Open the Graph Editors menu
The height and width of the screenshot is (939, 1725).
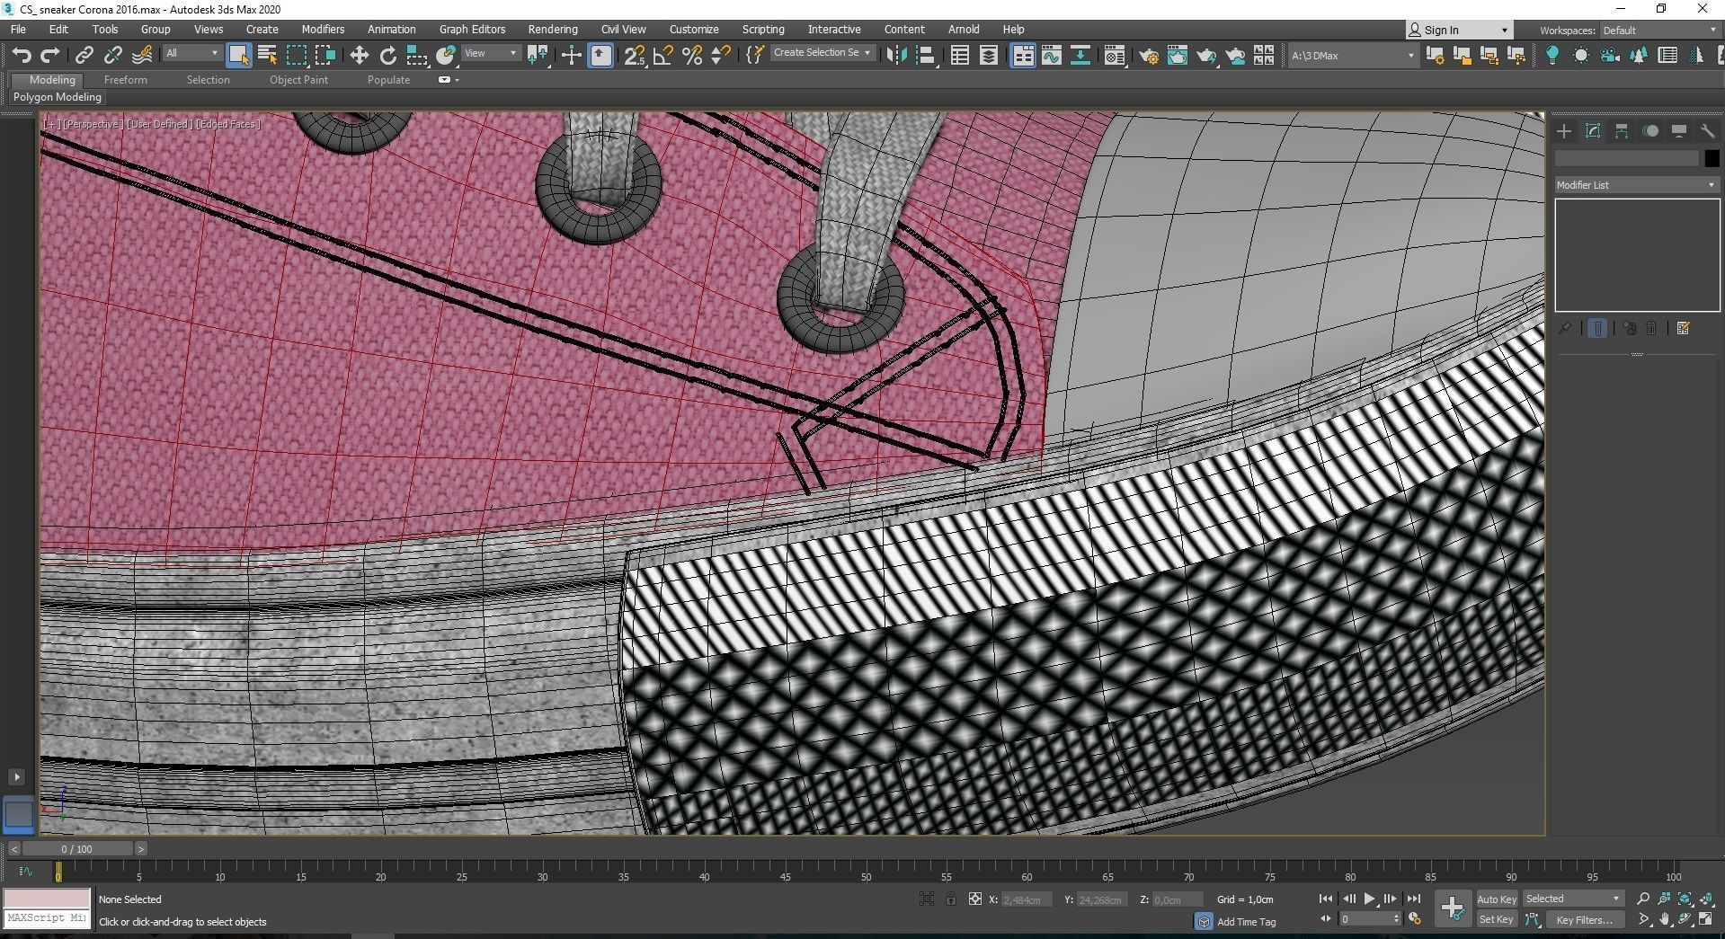click(472, 30)
